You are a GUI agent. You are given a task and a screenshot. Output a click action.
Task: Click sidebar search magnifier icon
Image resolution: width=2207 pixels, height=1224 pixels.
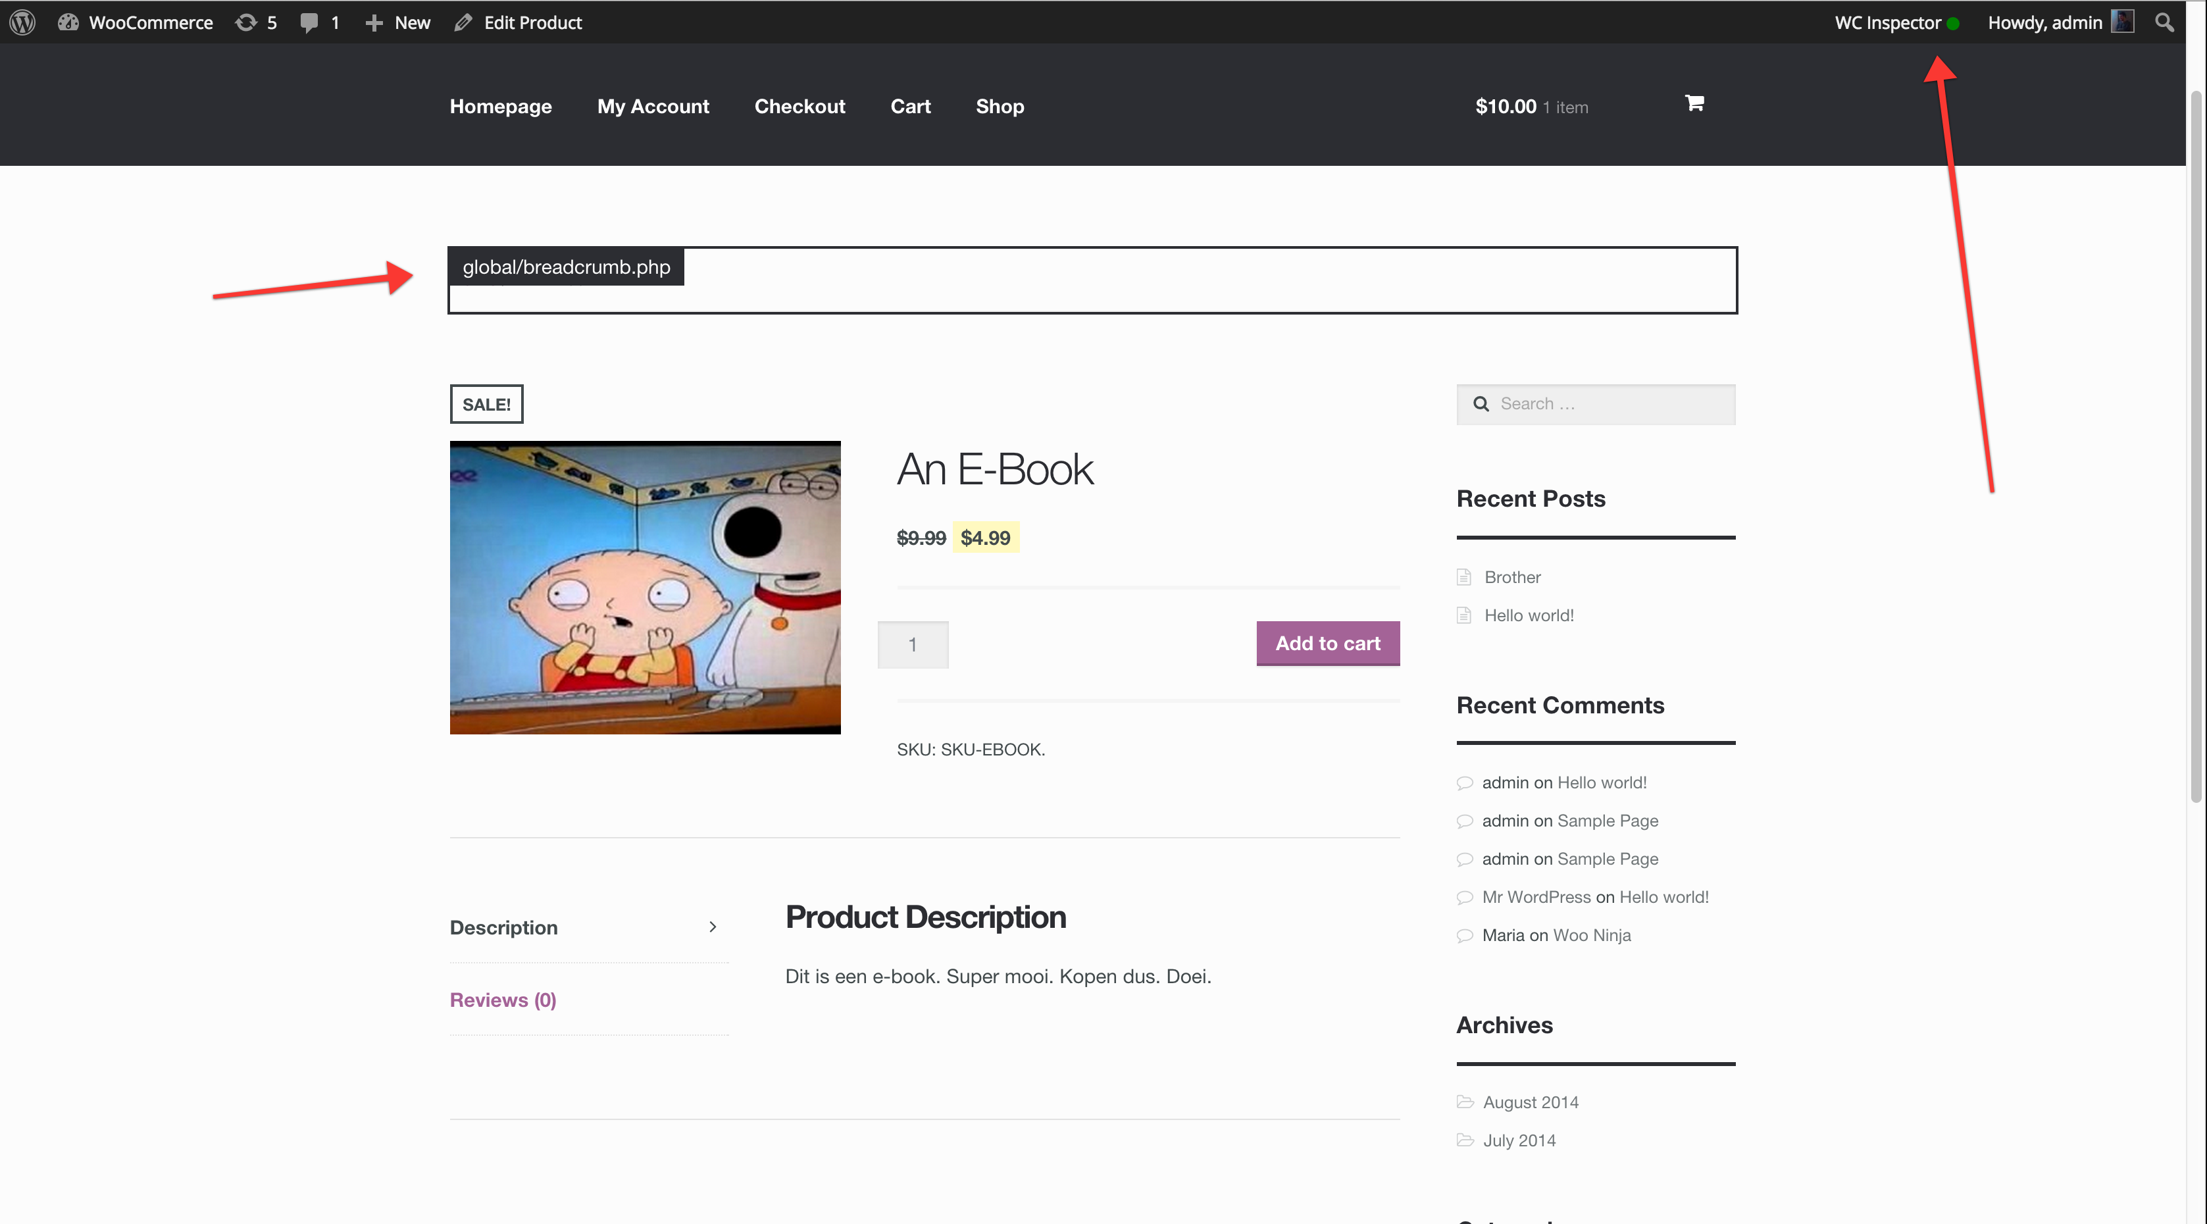pos(1481,404)
